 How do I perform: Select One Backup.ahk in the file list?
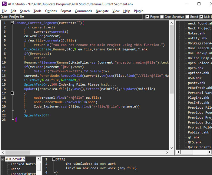tap(200, 53)
